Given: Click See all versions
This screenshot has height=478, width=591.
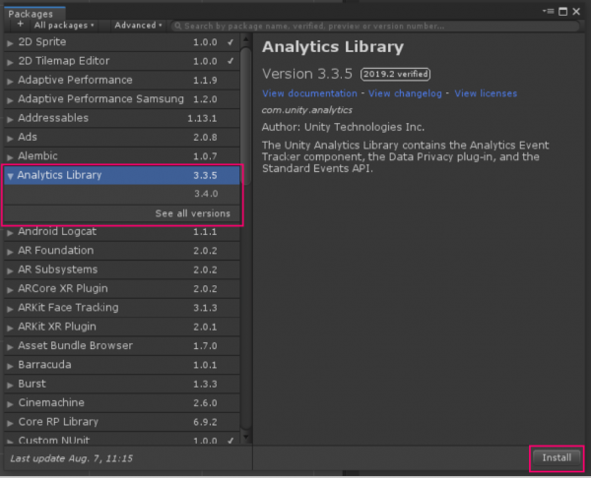Looking at the screenshot, I should click(x=193, y=213).
